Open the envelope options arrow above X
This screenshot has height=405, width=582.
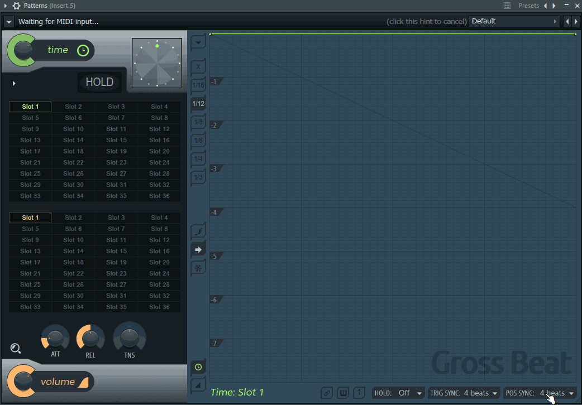click(x=198, y=42)
